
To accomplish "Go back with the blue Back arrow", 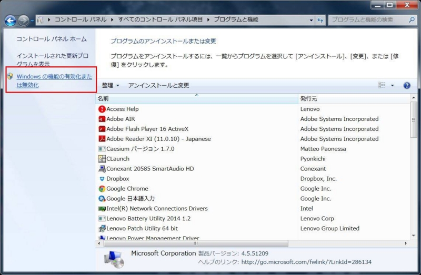I will [x=10, y=21].
